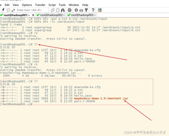Open the Options menu
The image size is (169, 136).
pyautogui.click(x=27, y=5)
